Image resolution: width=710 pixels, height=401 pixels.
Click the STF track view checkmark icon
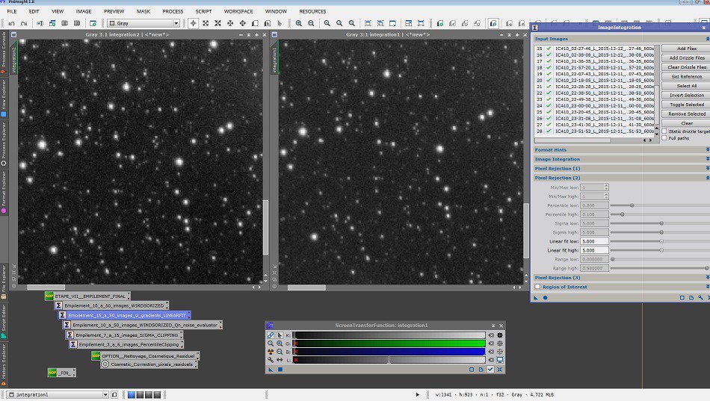coord(490,369)
